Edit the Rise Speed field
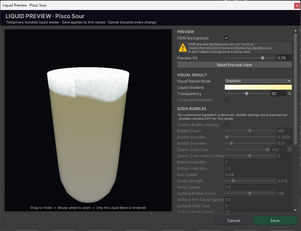 258,174
